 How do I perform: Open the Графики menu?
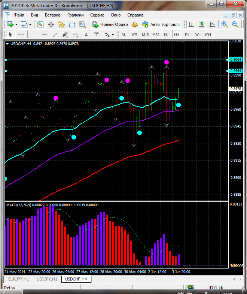pos(75,15)
